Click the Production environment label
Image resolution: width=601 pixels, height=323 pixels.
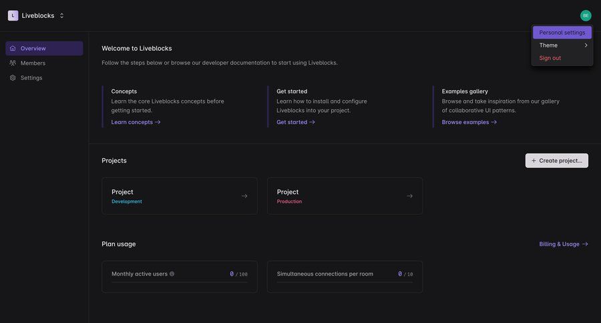click(x=289, y=202)
